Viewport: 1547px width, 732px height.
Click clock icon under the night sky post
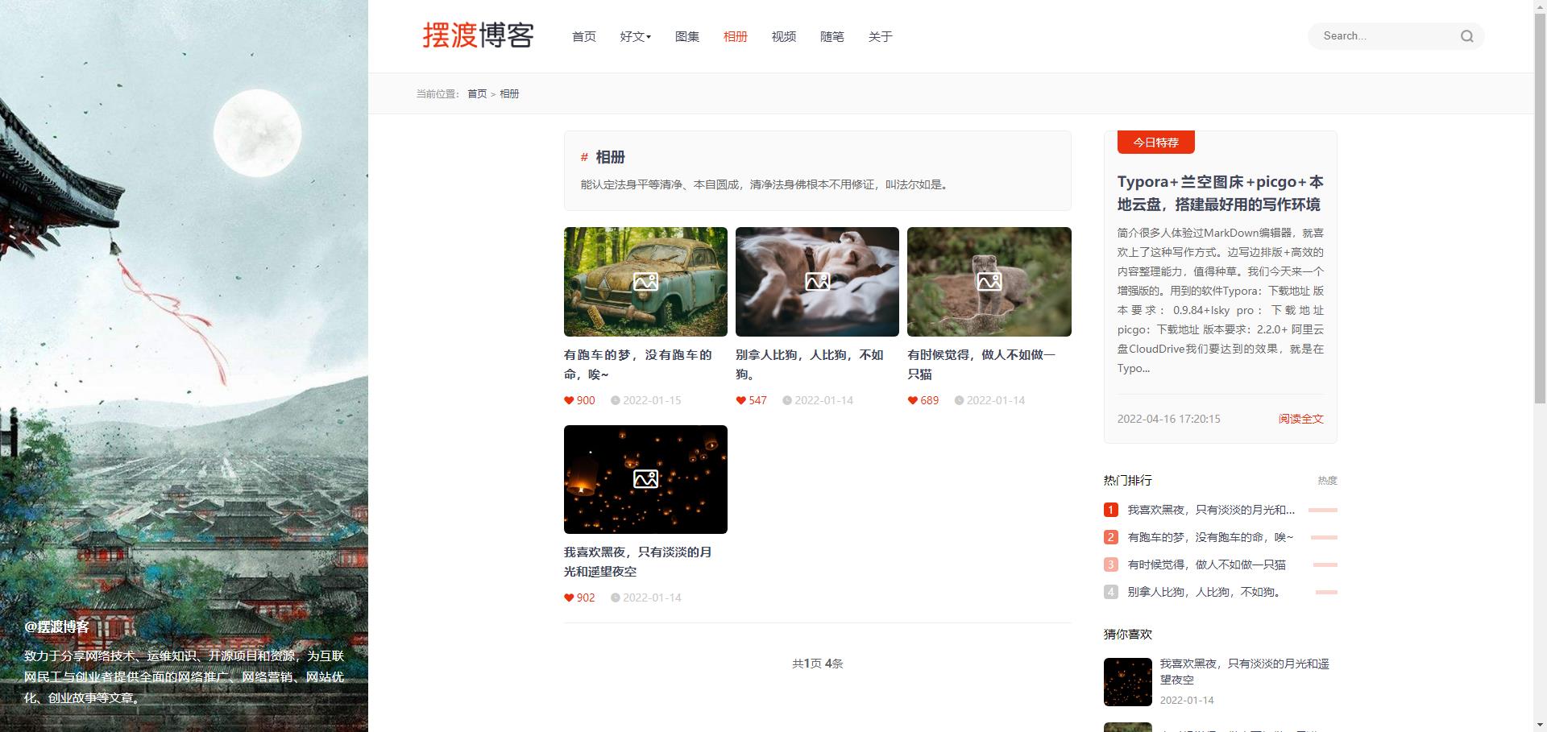click(616, 598)
